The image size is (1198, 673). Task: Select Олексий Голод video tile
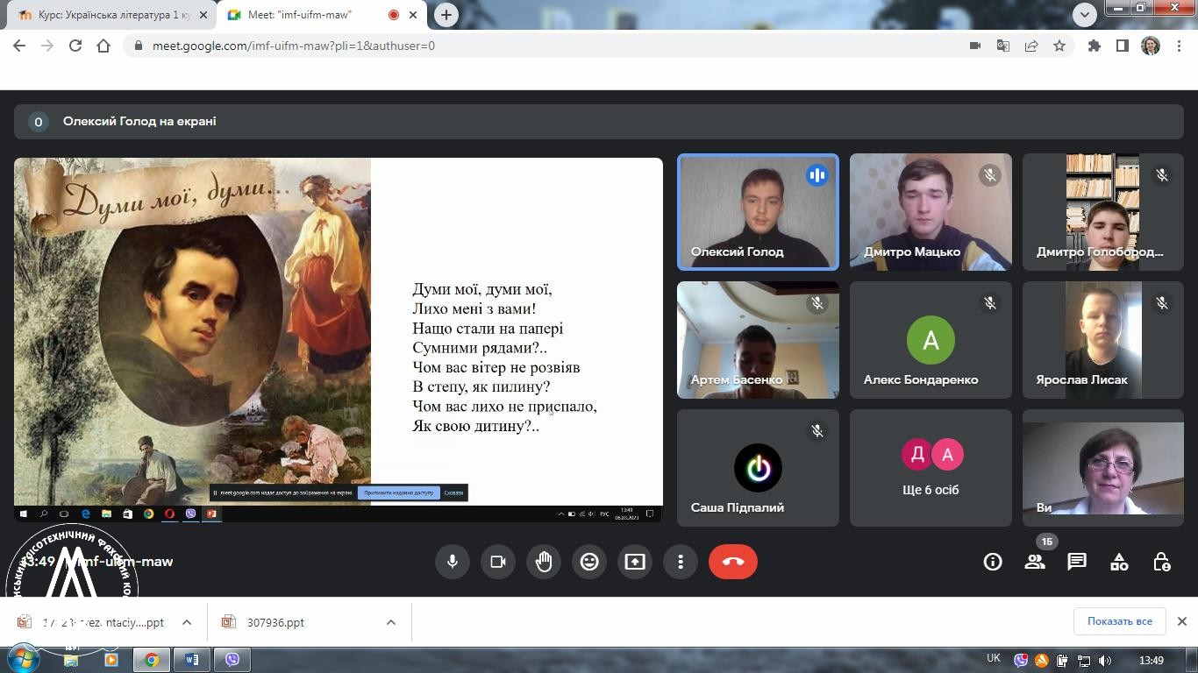pyautogui.click(x=758, y=212)
